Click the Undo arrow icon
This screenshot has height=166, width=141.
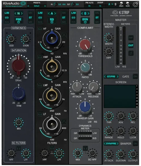coord(121,4)
